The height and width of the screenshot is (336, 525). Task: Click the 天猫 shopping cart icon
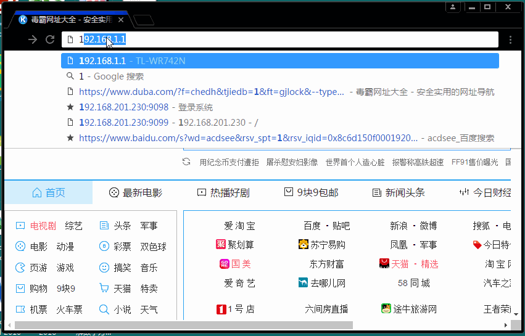pos(104,288)
